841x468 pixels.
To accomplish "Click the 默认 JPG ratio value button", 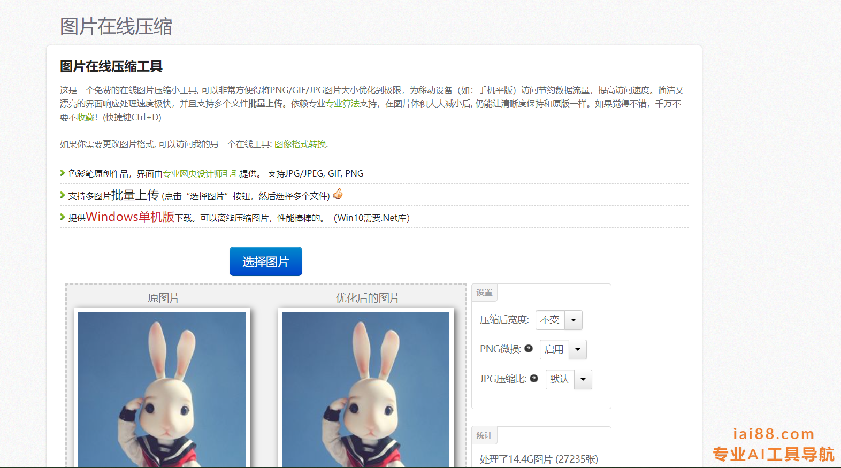I will click(560, 380).
